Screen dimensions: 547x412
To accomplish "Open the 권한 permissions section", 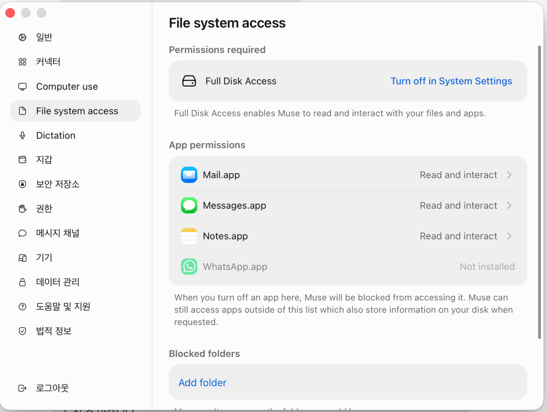I will [75, 209].
